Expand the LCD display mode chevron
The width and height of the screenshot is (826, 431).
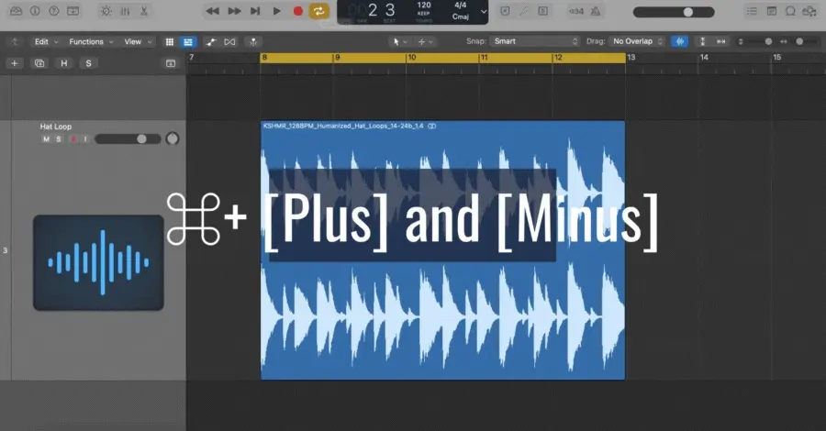coord(483,12)
